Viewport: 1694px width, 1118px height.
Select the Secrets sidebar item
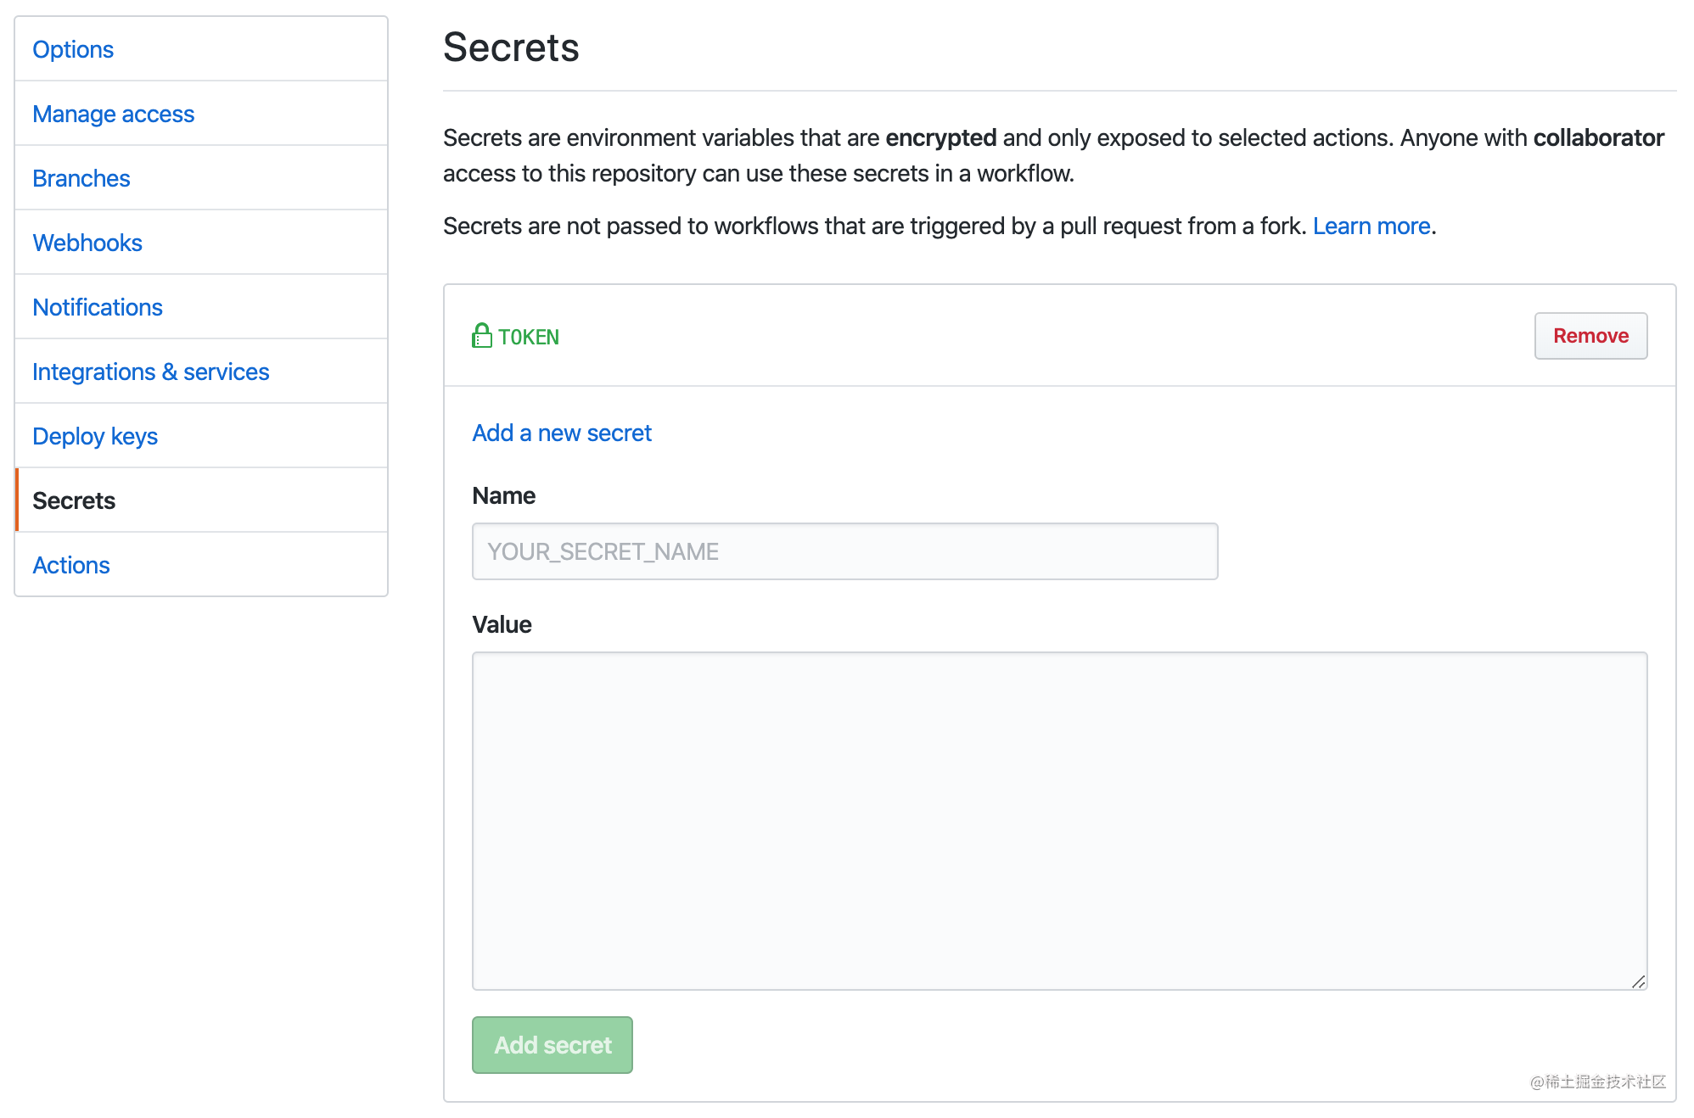pyautogui.click(x=201, y=500)
